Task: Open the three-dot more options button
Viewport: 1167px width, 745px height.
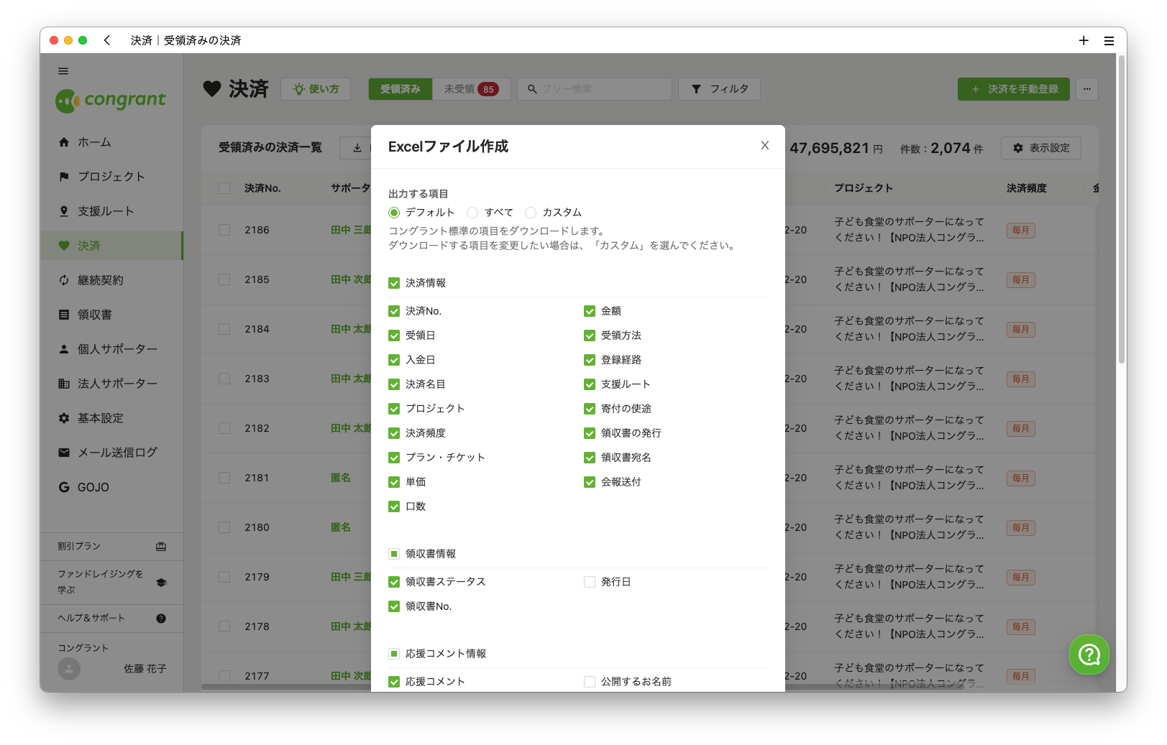Action: coord(1086,89)
